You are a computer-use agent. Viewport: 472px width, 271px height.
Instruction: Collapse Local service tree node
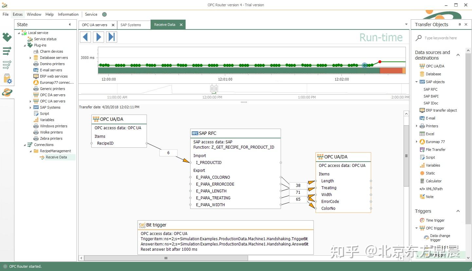[x=19, y=33]
